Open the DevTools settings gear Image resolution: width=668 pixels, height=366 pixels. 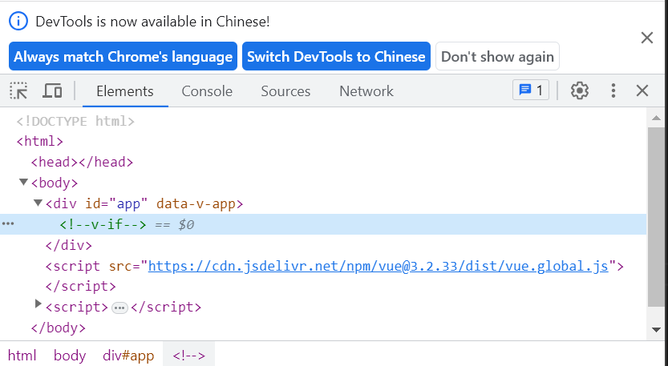click(579, 90)
